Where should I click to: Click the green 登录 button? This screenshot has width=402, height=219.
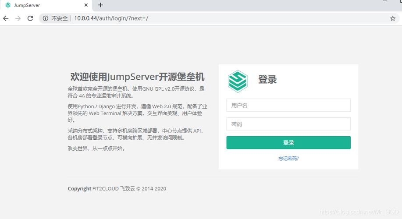288,142
